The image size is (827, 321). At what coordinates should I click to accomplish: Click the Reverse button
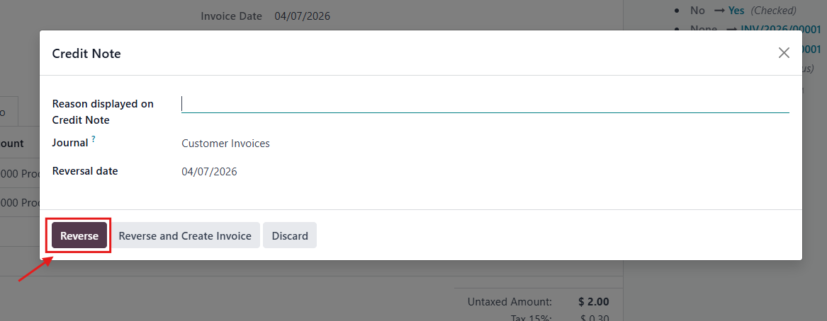[79, 235]
